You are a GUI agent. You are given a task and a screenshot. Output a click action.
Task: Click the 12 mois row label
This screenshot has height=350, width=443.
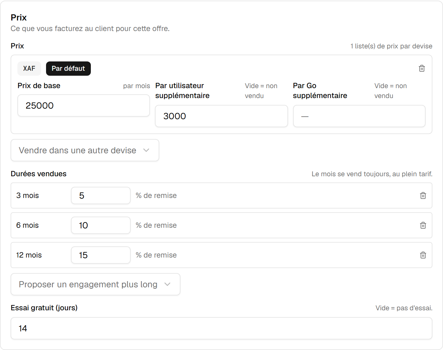pyautogui.click(x=29, y=255)
